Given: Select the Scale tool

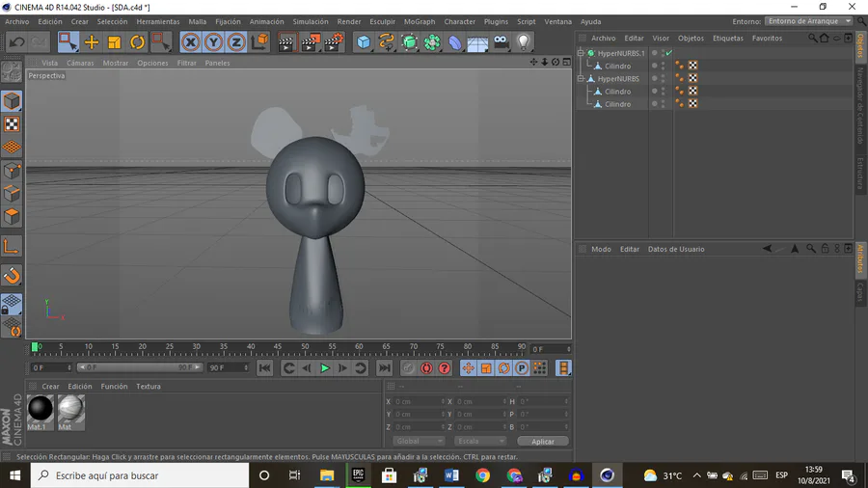Looking at the screenshot, I should click(x=114, y=41).
